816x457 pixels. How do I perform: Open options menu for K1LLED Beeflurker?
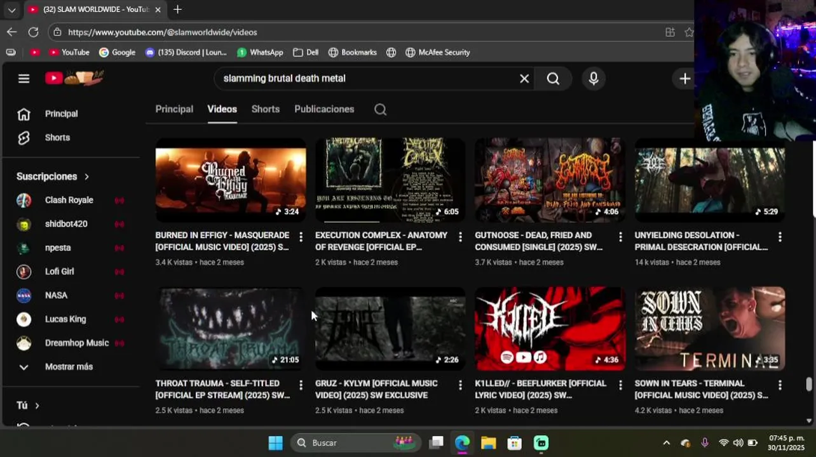coord(620,385)
